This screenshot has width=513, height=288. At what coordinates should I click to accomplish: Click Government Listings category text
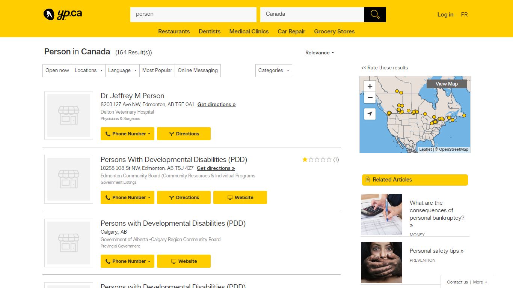(x=119, y=183)
